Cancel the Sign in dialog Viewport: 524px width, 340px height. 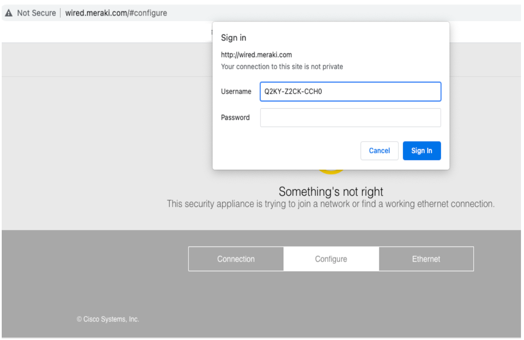tap(379, 151)
